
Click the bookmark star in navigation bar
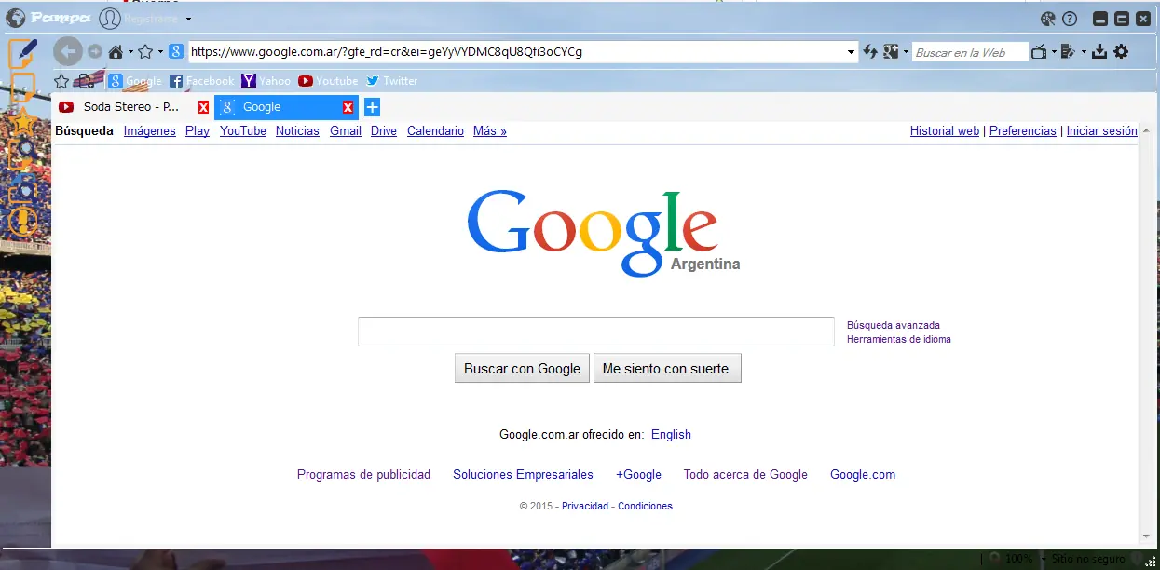pos(145,51)
